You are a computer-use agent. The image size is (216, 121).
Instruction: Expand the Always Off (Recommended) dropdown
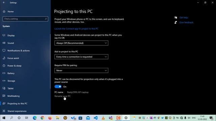click(x=81, y=43)
